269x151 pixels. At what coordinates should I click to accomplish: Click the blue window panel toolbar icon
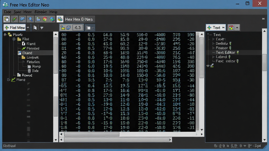click(x=23, y=19)
